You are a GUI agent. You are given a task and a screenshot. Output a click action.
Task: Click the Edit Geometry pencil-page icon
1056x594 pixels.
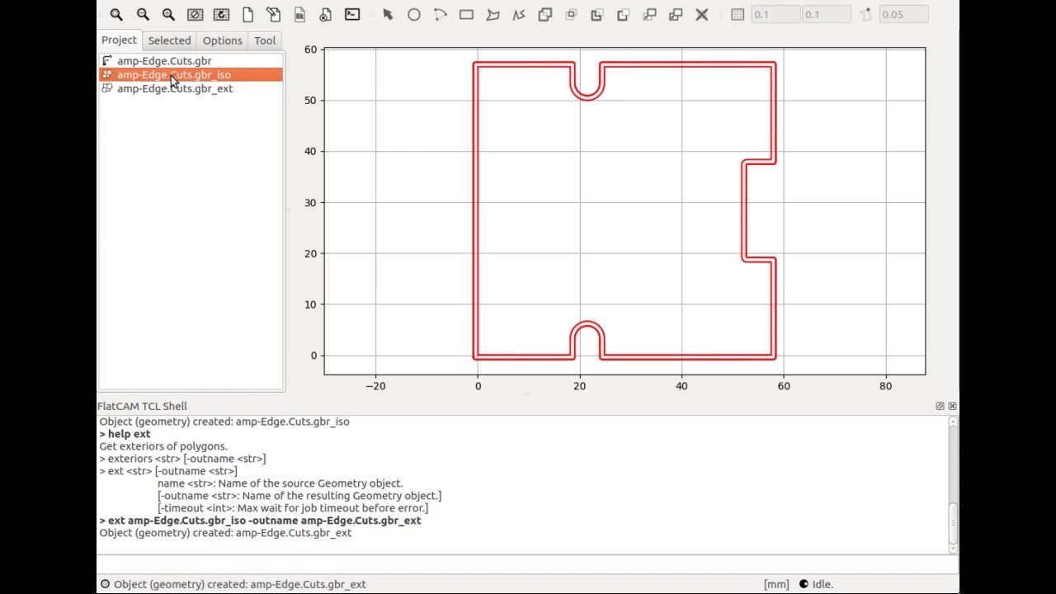click(273, 14)
